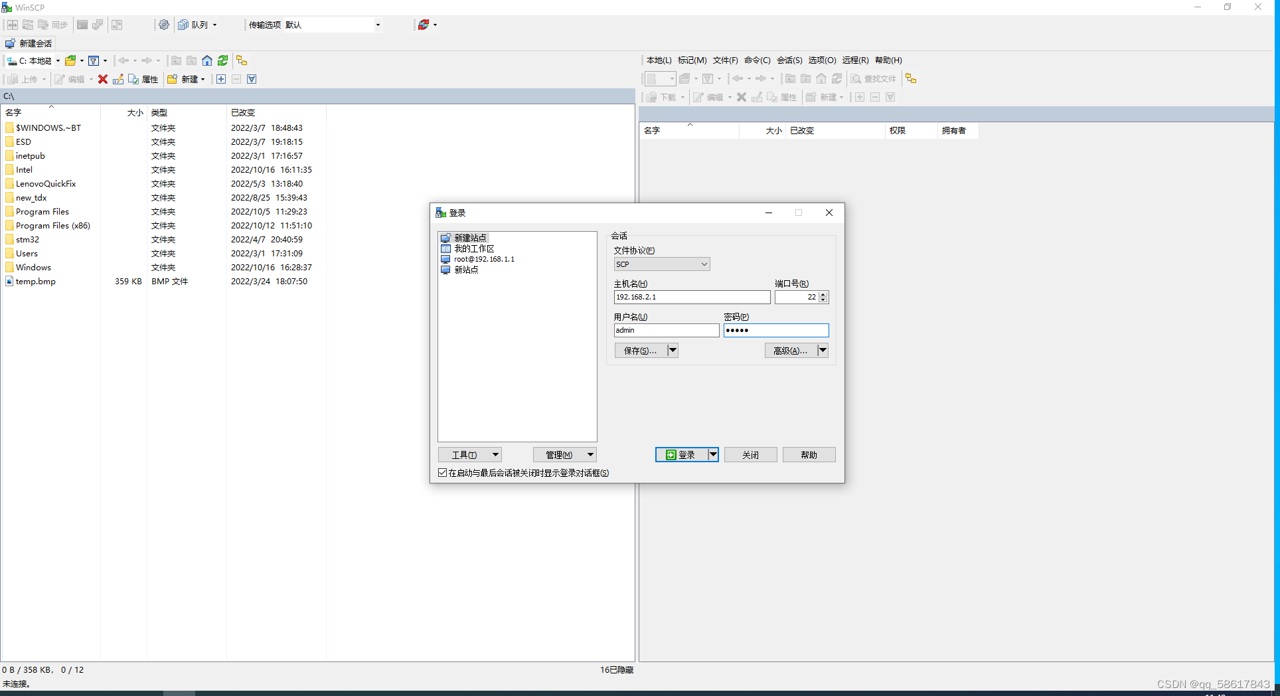The width and height of the screenshot is (1280, 696).
Task: Click the Save (保存) button
Action: click(641, 350)
